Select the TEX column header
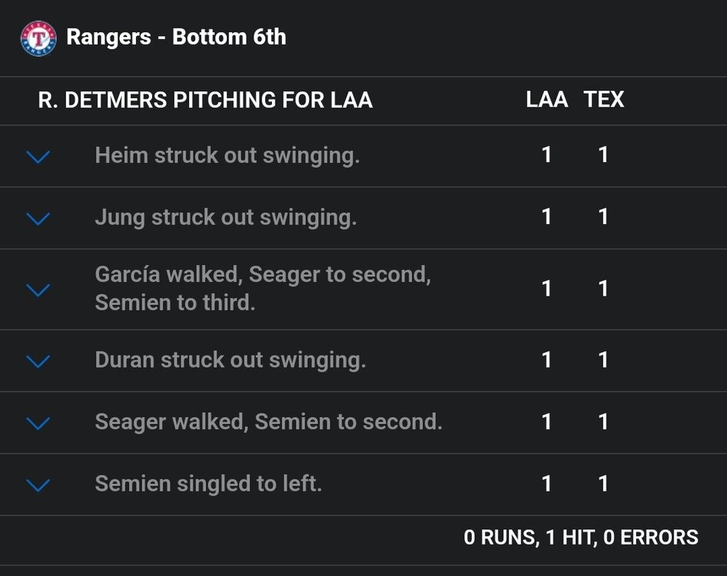This screenshot has width=727, height=576. pyautogui.click(x=604, y=100)
